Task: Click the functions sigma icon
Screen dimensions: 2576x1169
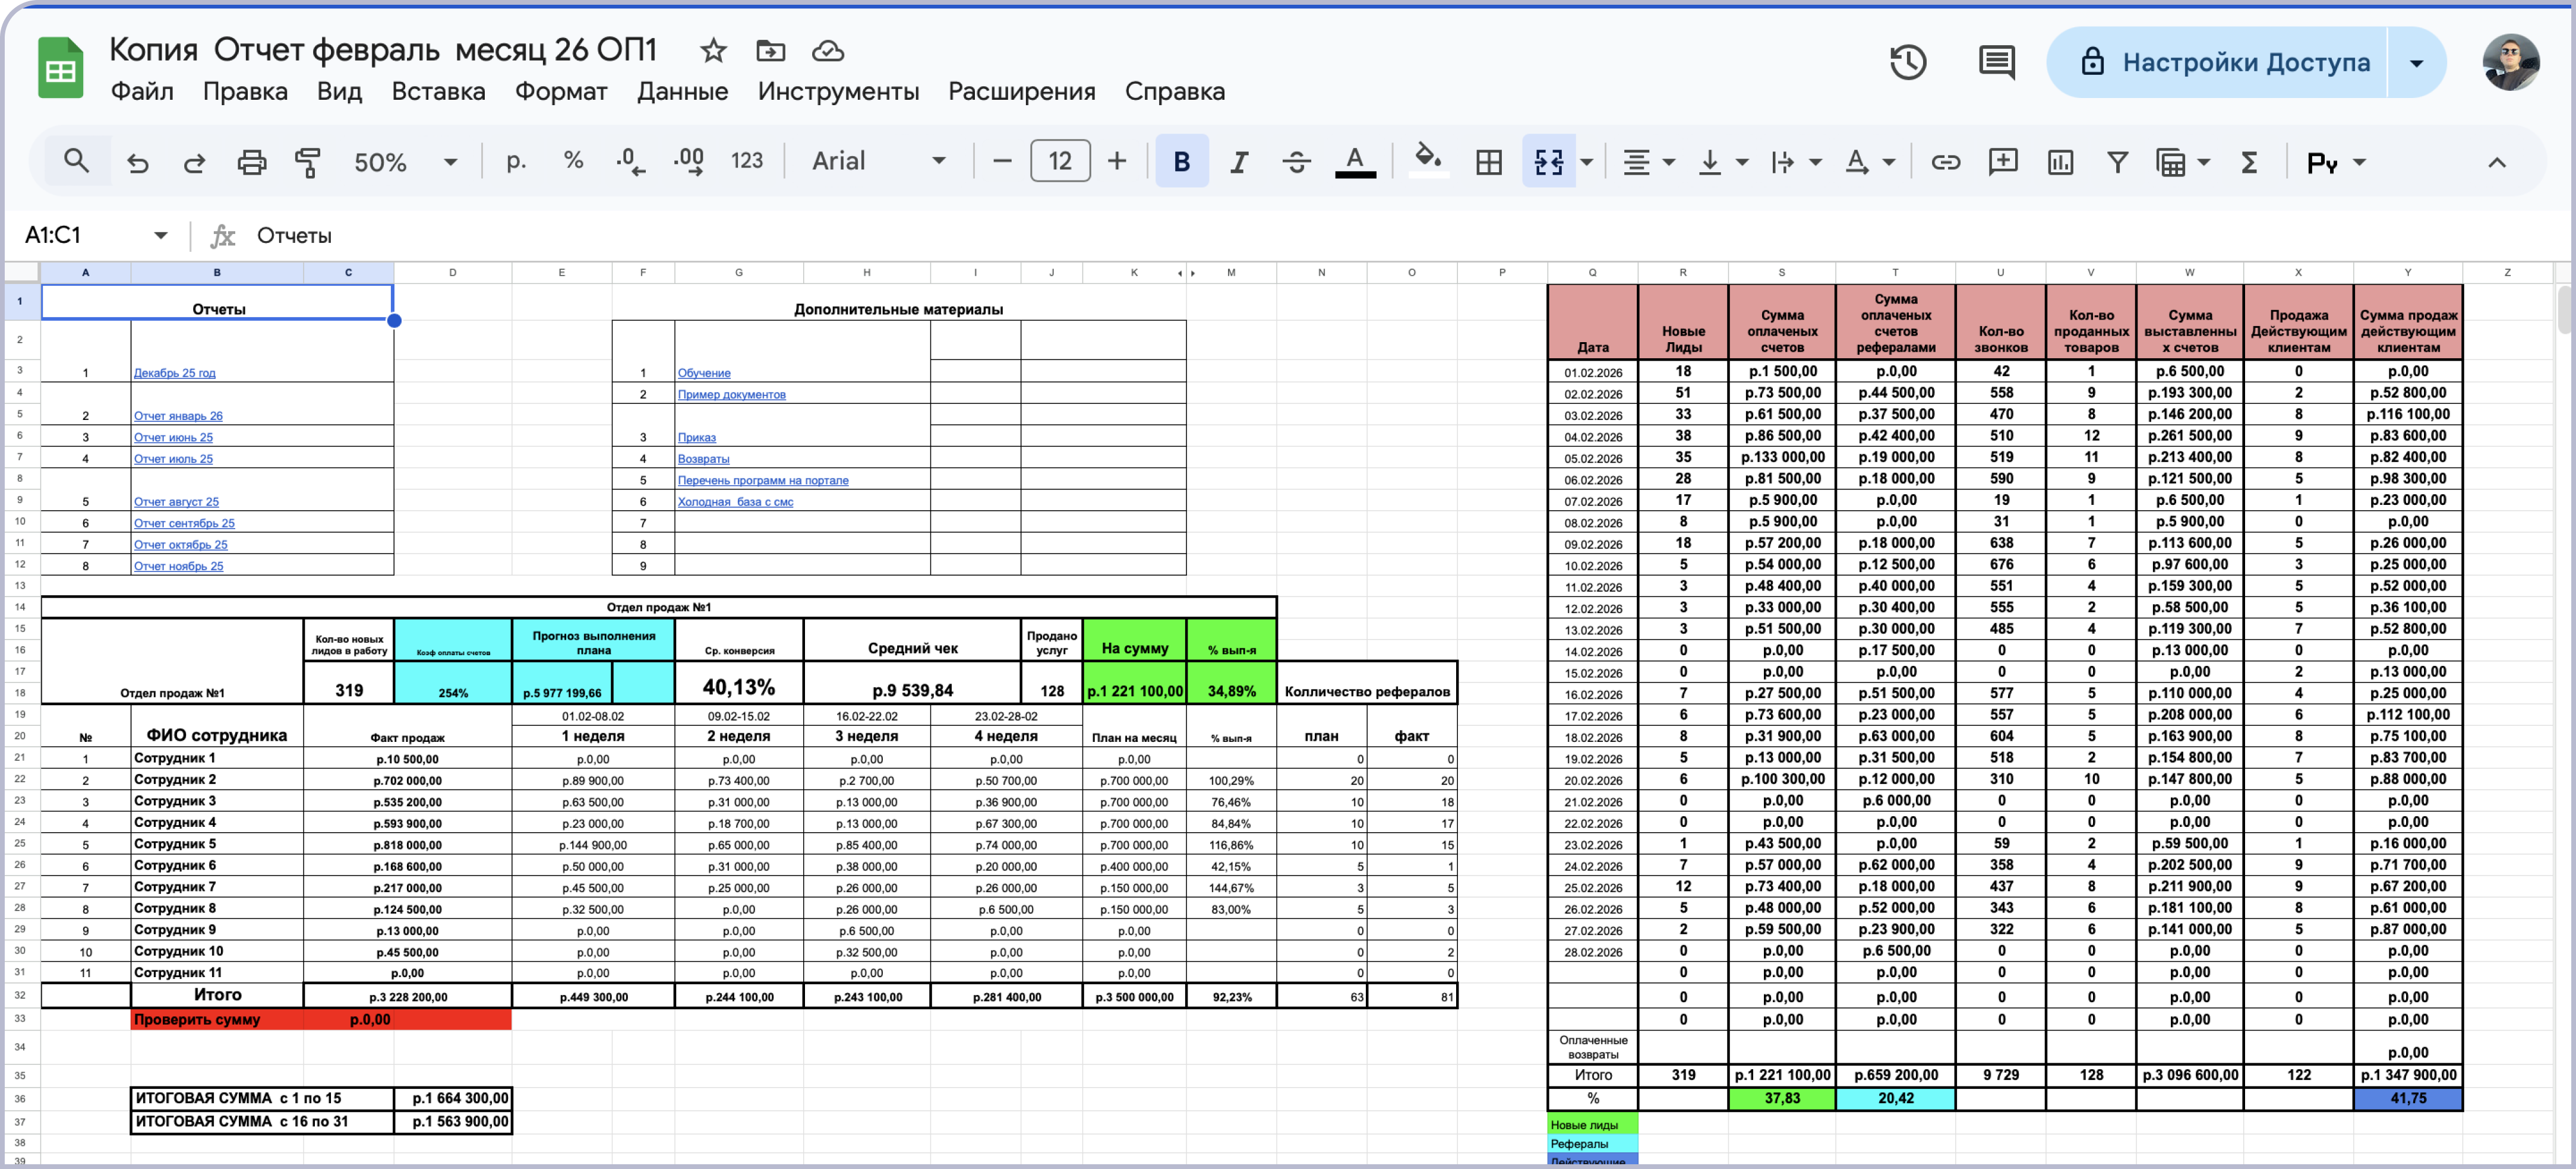Action: pyautogui.click(x=2249, y=162)
